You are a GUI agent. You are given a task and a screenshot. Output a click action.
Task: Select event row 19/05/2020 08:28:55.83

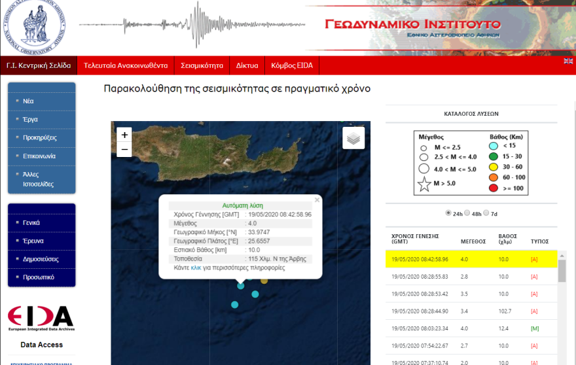(x=471, y=277)
